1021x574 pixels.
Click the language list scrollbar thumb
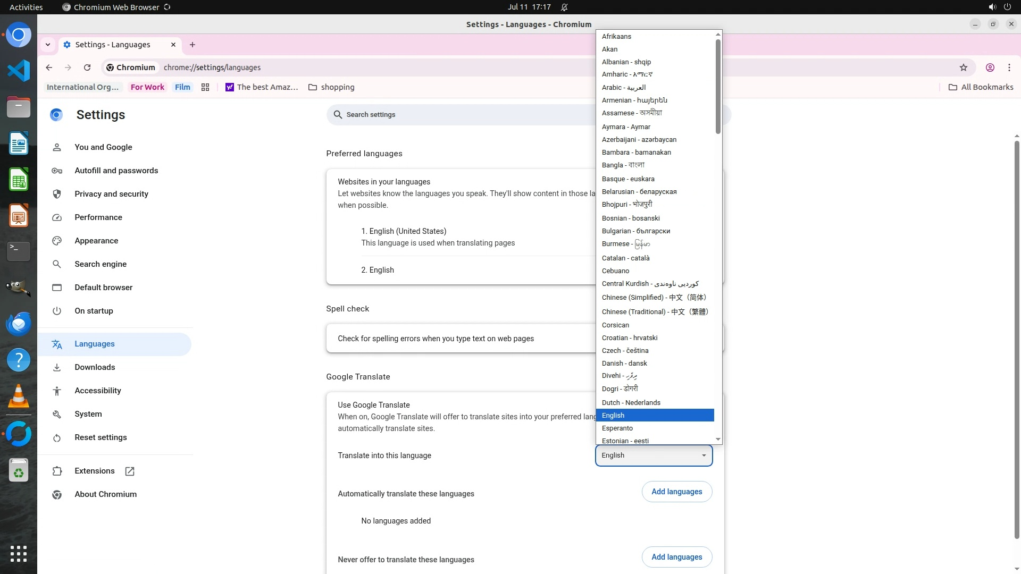(718, 85)
